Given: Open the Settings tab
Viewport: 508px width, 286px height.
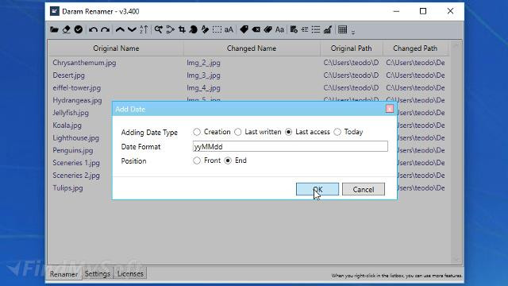Looking at the screenshot, I should (x=98, y=273).
